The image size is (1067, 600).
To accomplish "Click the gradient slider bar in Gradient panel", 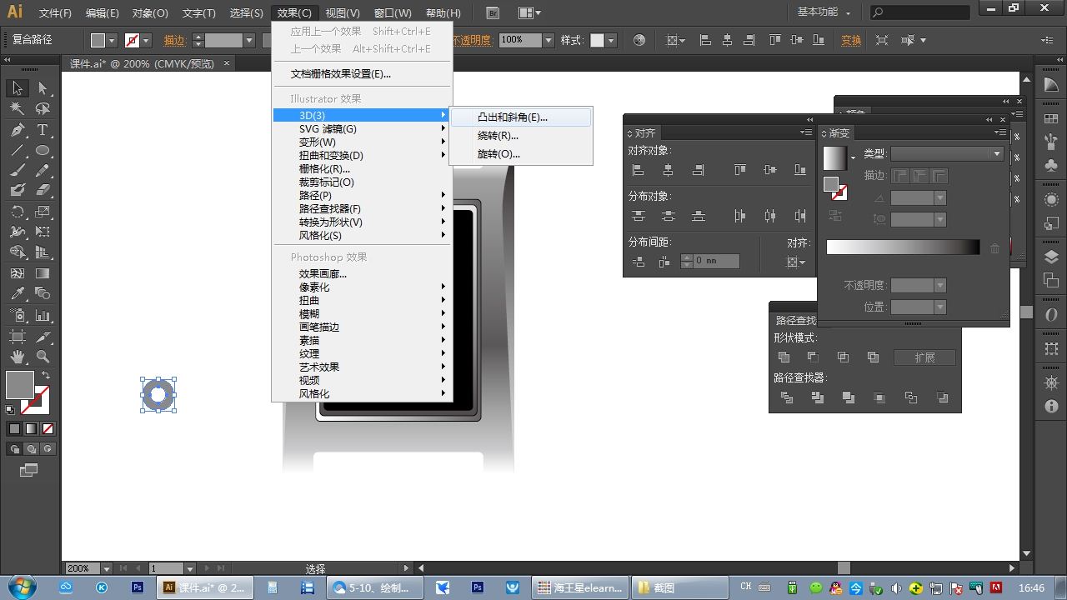I will [903, 247].
